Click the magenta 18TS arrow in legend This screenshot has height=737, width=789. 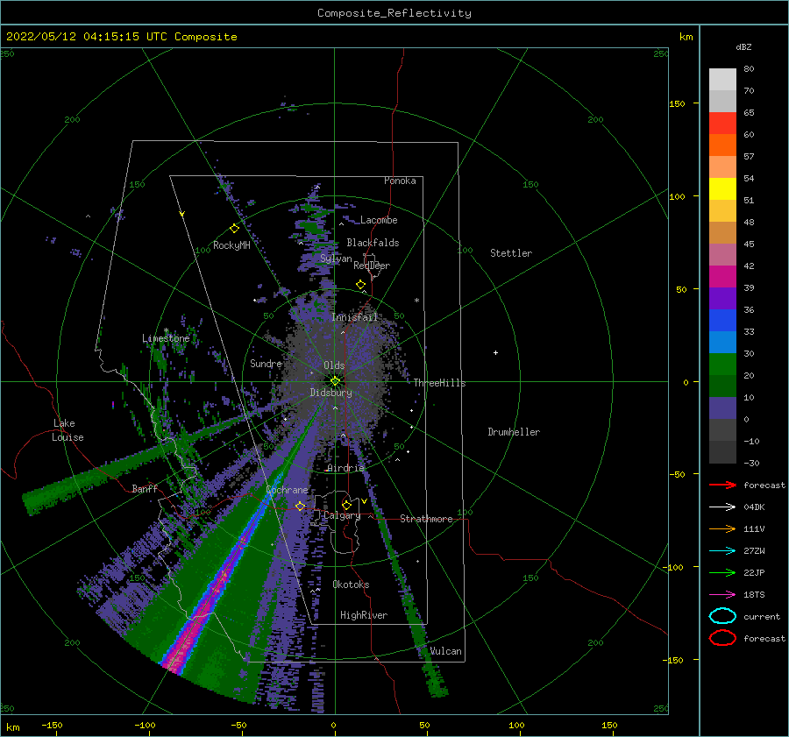722,595
